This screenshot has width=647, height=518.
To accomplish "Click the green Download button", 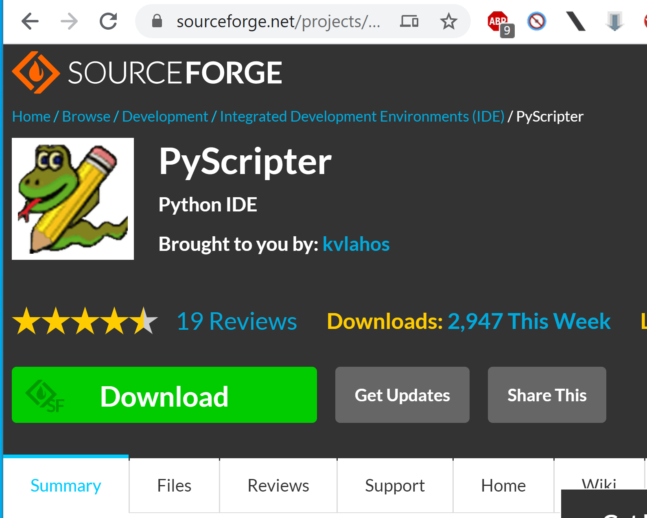I will 164,395.
